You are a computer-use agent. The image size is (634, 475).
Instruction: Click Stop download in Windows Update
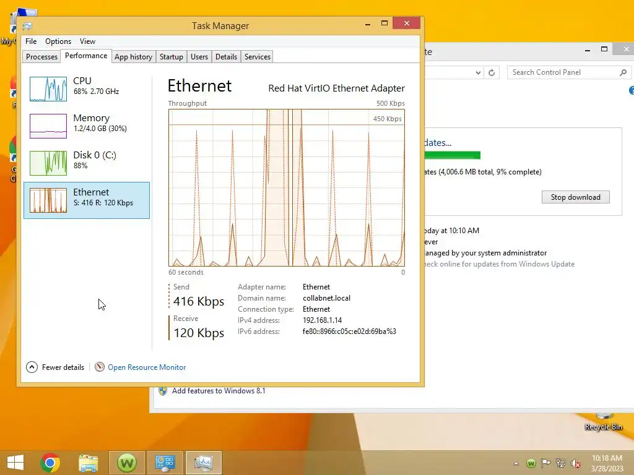click(575, 197)
